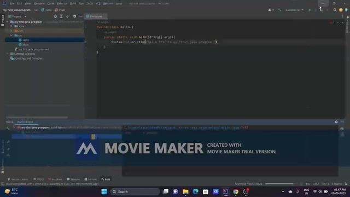Image resolution: width=350 pixels, height=197 pixels.
Task: Collapse the 'my first java program' root node
Action: (7, 22)
